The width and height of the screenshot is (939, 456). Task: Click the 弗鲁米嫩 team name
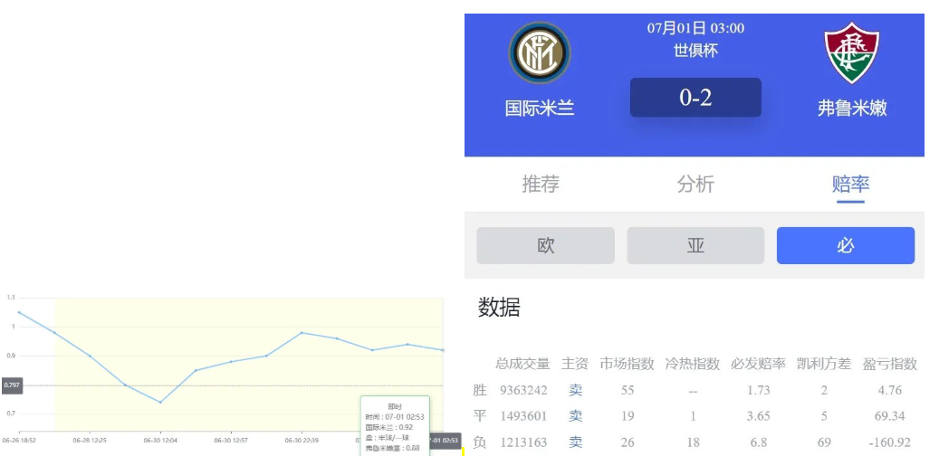[x=851, y=109]
